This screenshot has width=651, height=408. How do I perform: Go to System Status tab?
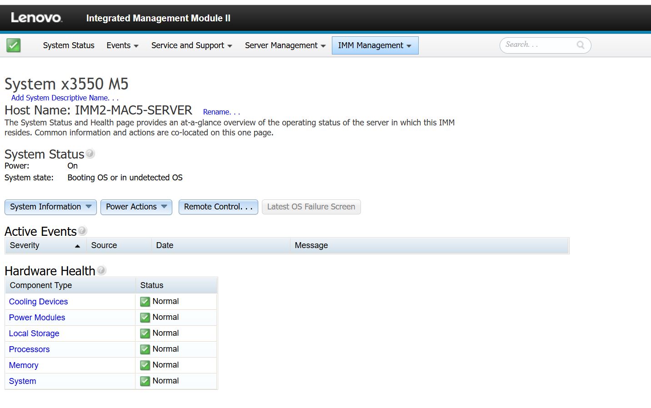(x=69, y=45)
